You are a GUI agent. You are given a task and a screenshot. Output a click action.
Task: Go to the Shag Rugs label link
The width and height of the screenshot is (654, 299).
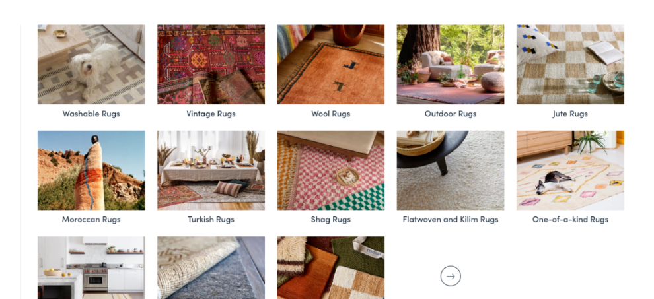[331, 219]
